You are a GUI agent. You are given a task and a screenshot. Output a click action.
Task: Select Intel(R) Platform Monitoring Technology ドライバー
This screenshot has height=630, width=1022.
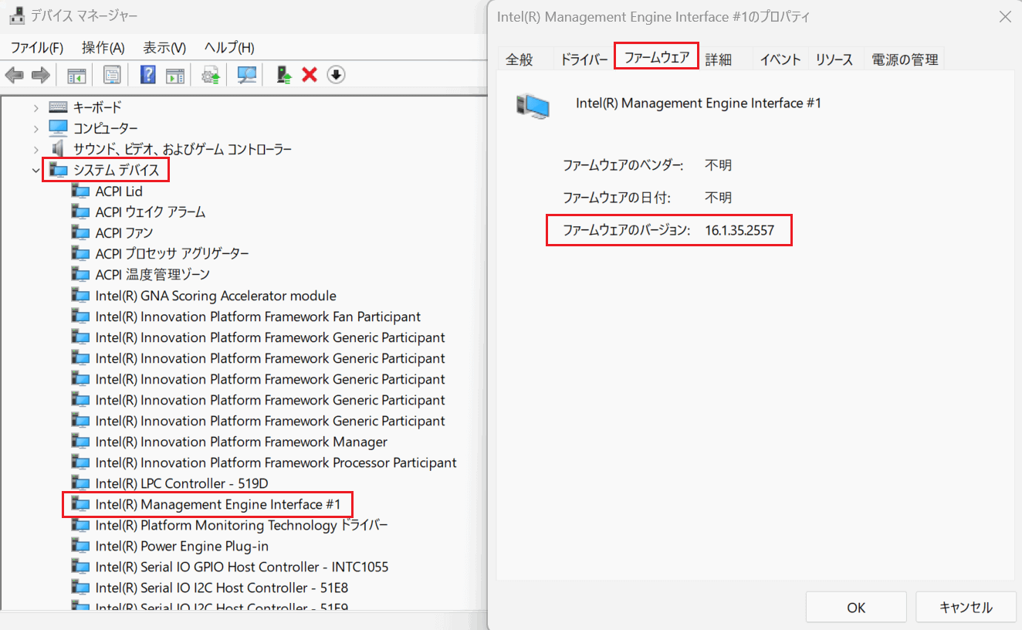(x=242, y=525)
